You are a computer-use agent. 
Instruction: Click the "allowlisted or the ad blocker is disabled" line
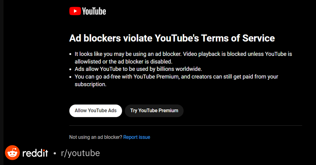(123, 61)
